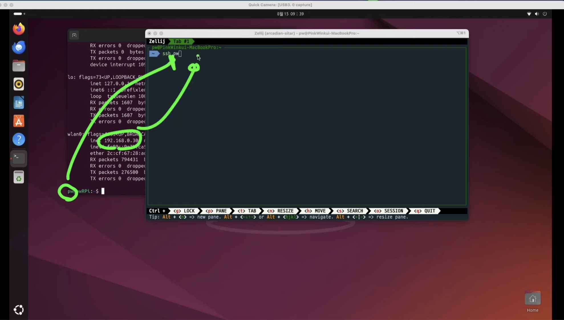Click the Terminal icon in dock
This screenshot has width=564, height=320.
pyautogui.click(x=19, y=158)
